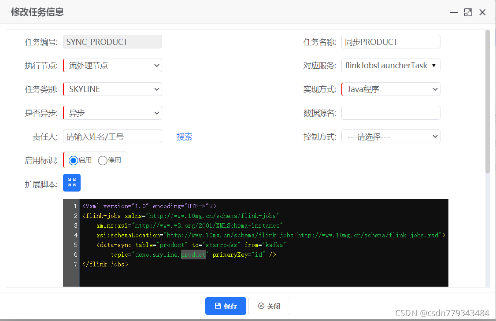Minimize the 修改任务信息 dialog
The image size is (496, 321).
click(x=454, y=12)
